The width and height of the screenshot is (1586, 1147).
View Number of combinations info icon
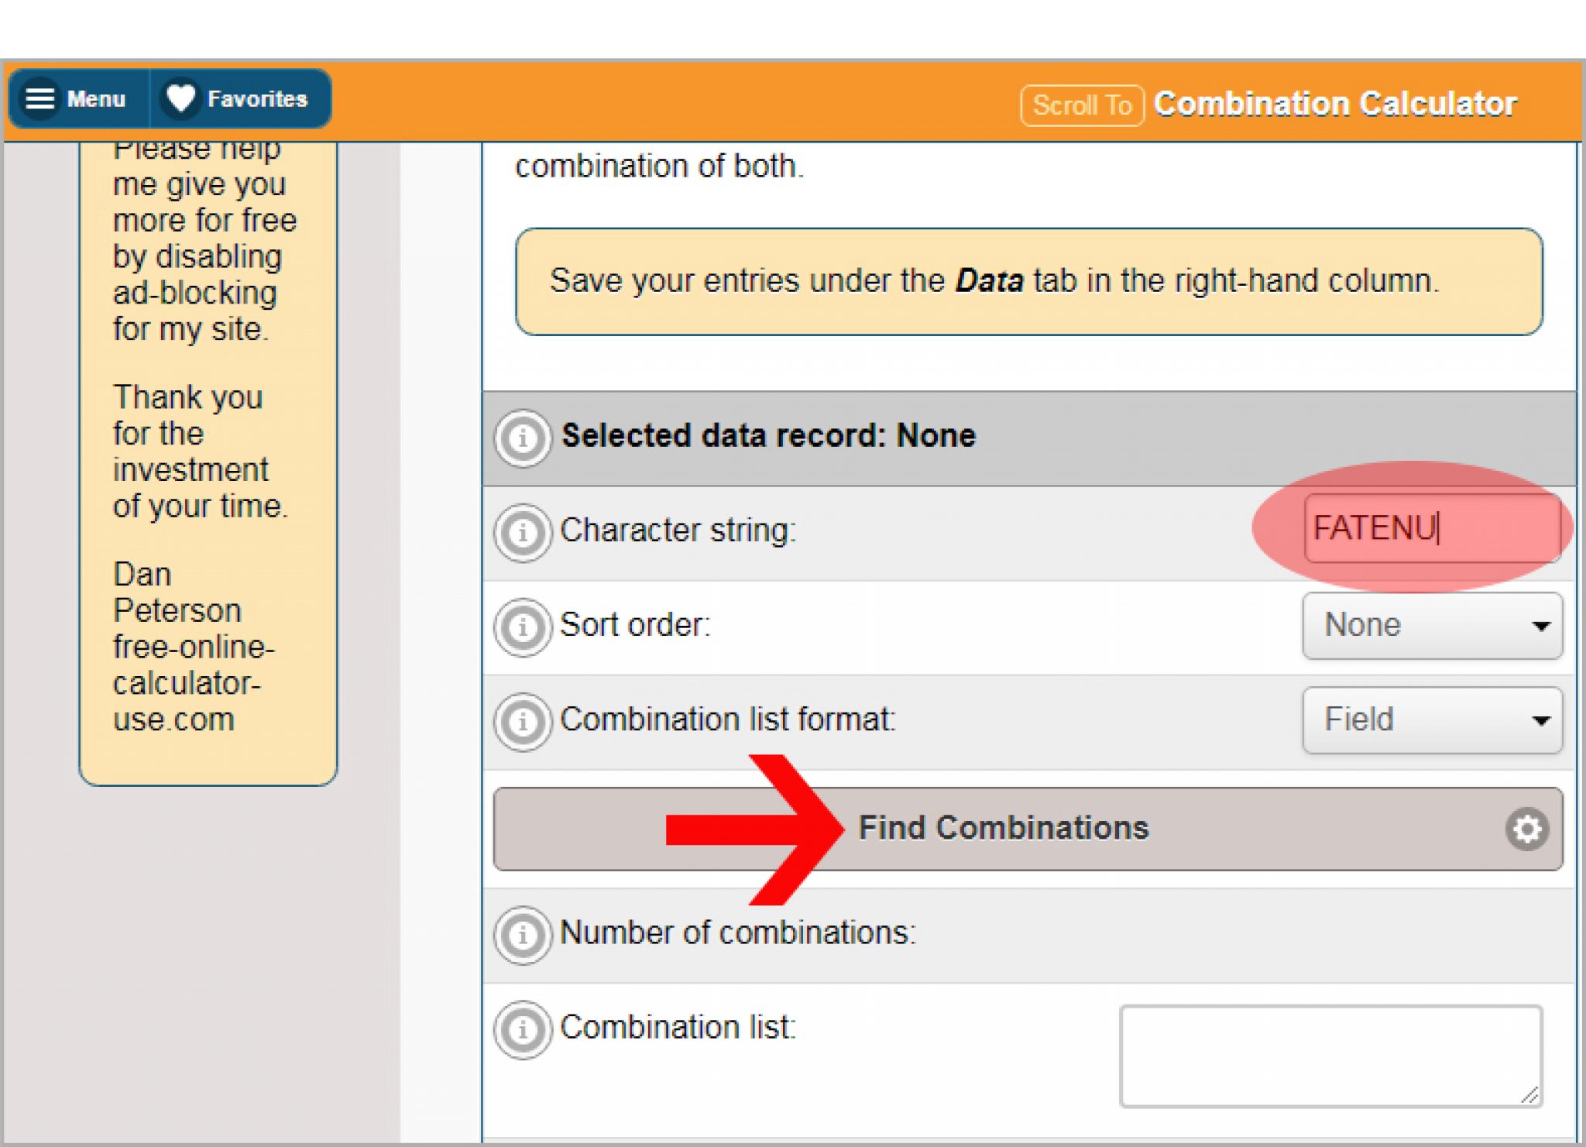523,934
